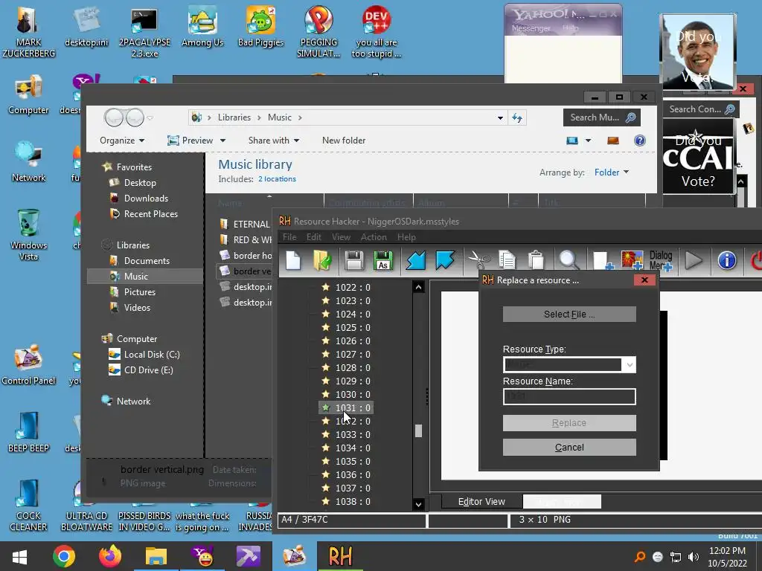The height and width of the screenshot is (571, 762).
Task: Open the Help menu in Resource Hacker
Action: [x=406, y=237]
